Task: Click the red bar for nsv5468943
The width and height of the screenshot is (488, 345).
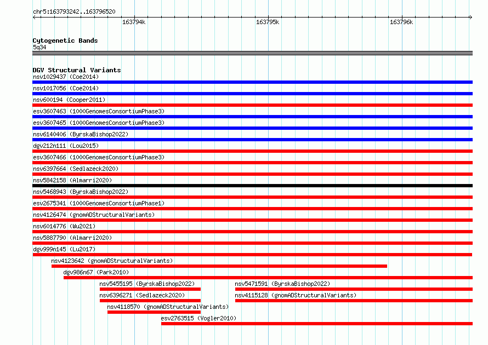Action: pos(252,197)
